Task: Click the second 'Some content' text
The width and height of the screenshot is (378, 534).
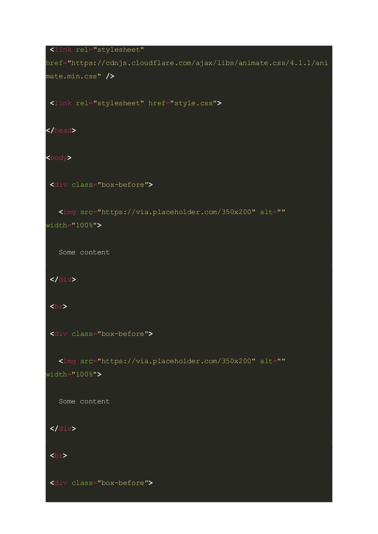Action: 84,402
